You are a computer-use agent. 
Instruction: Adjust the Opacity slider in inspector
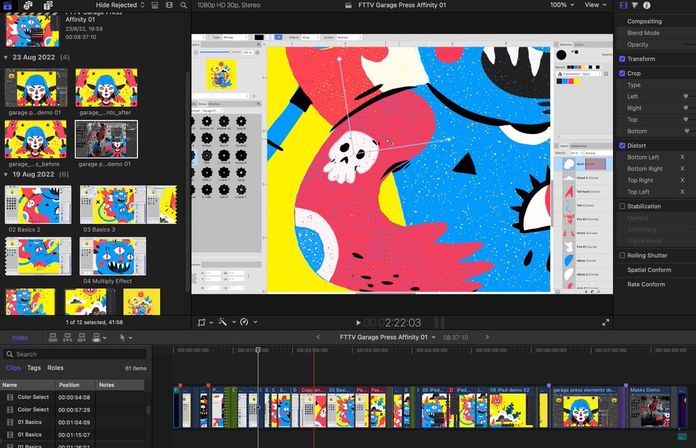[690, 45]
